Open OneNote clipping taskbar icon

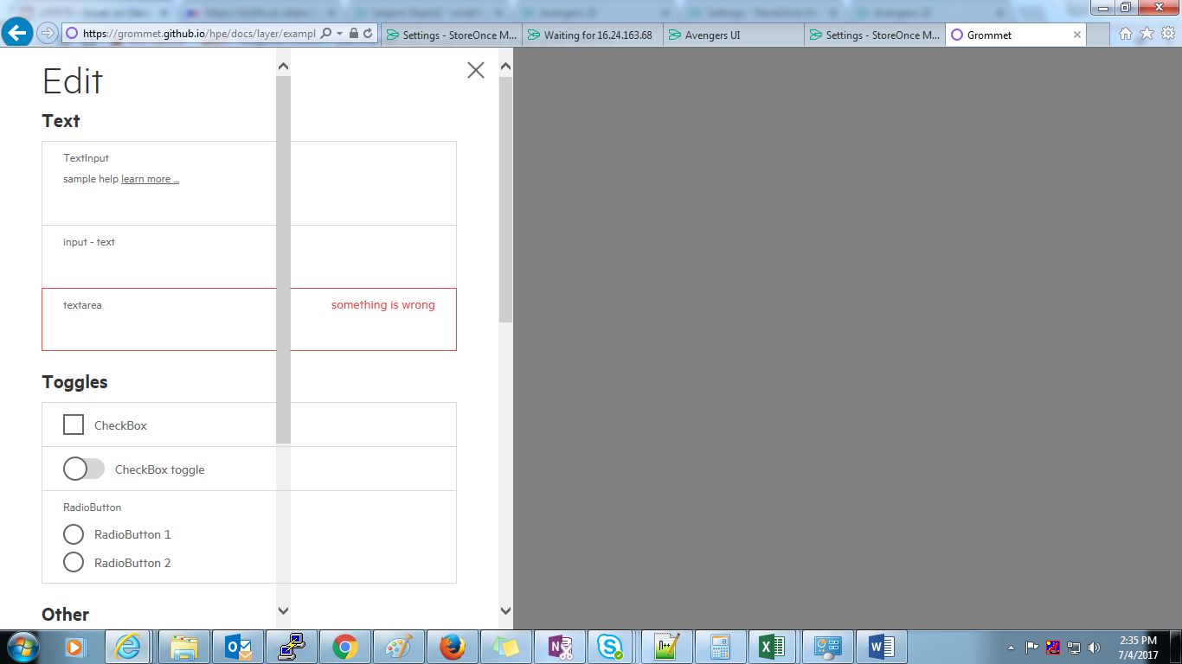(560, 647)
